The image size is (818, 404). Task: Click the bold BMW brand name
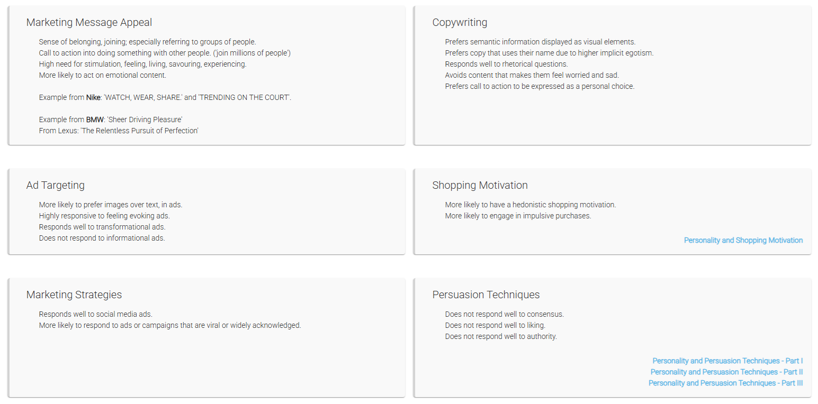point(95,120)
